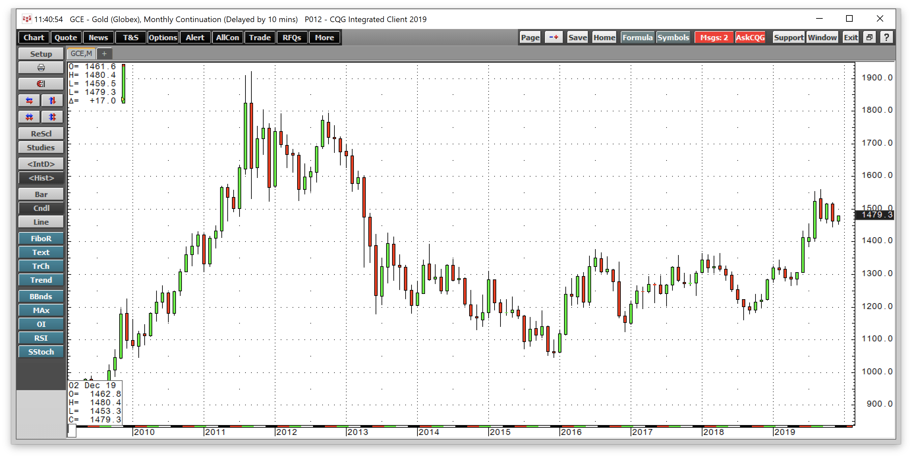Click the CQG logo in title bar
The width and height of the screenshot is (912, 458).
(x=27, y=19)
